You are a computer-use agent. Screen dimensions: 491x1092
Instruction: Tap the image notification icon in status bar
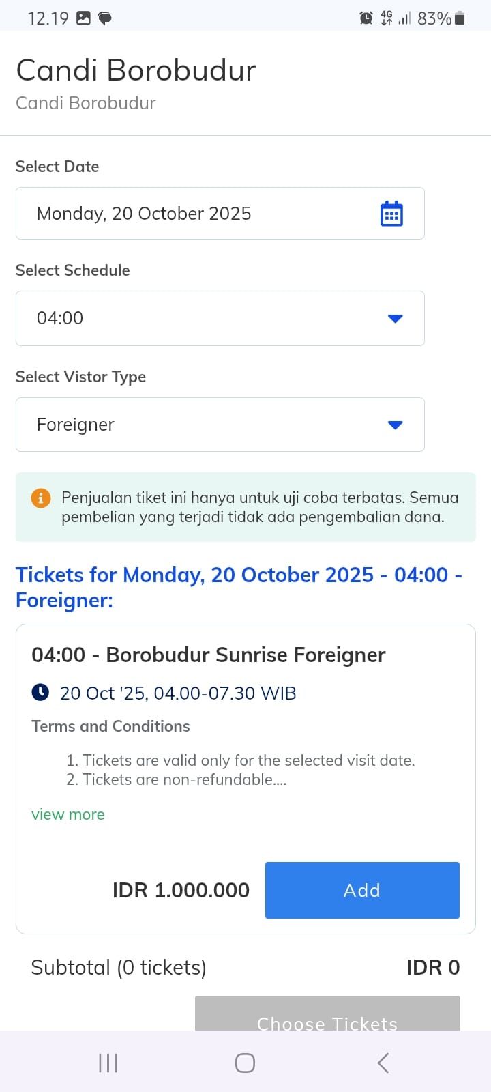click(83, 18)
